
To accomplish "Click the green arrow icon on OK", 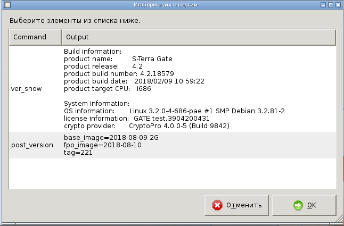I will tap(298, 205).
